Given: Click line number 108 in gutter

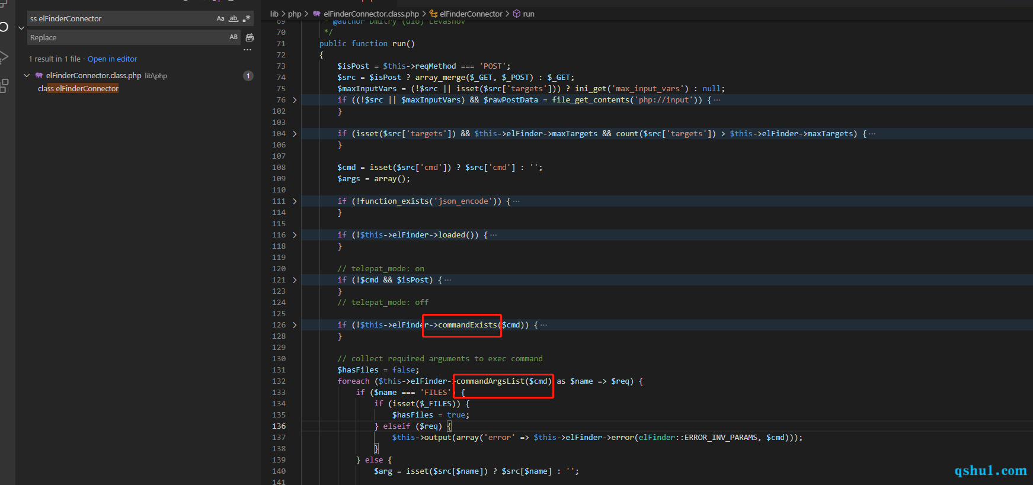Looking at the screenshot, I should [x=279, y=168].
